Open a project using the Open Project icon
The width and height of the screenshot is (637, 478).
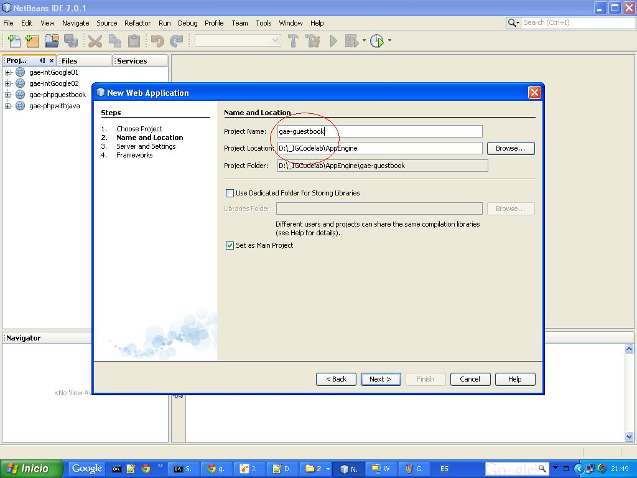point(52,40)
